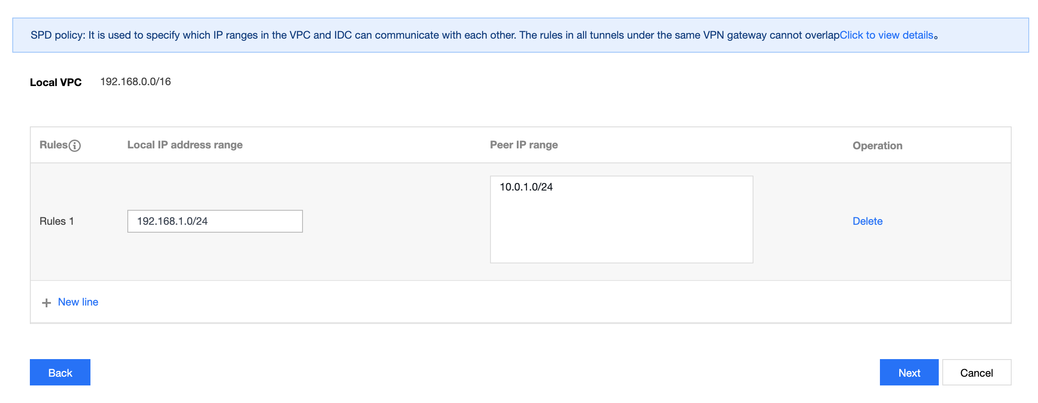Open Click to view details link
This screenshot has height=403, width=1038.
[x=886, y=35]
